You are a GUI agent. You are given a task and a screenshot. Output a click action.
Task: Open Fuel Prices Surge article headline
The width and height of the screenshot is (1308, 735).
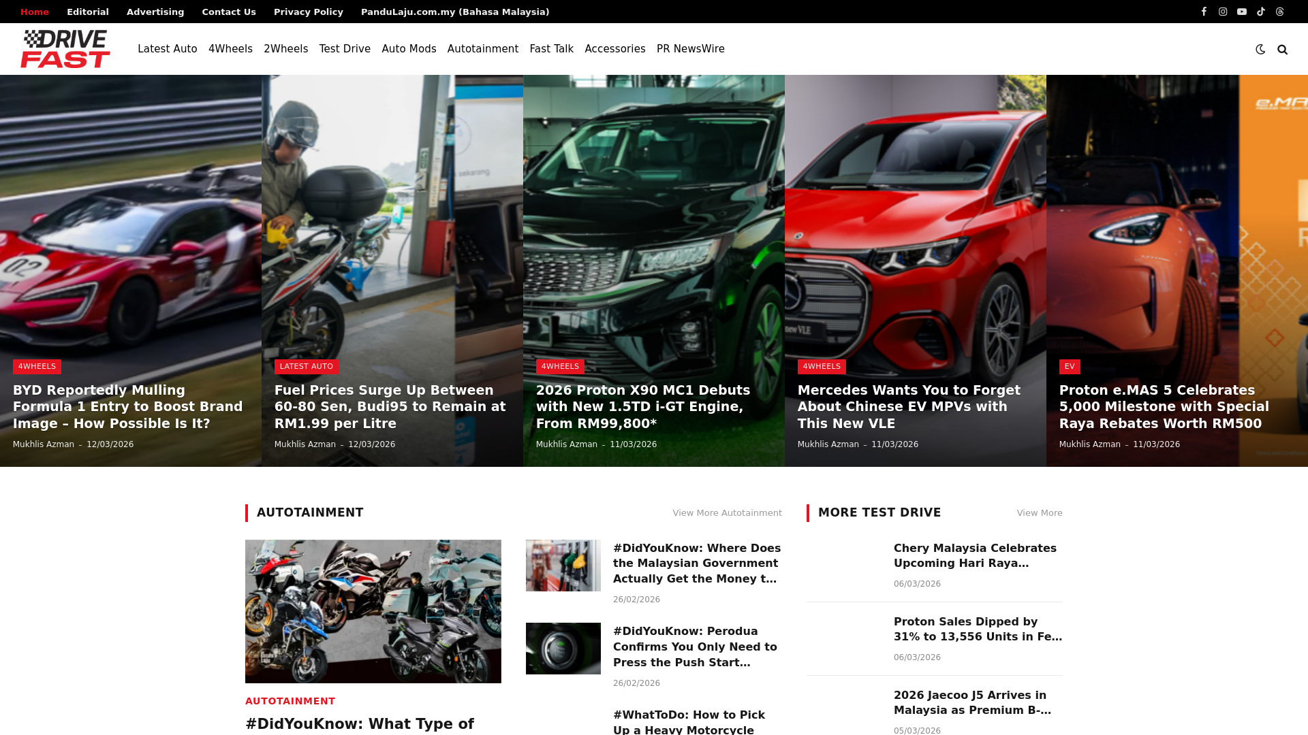point(390,407)
